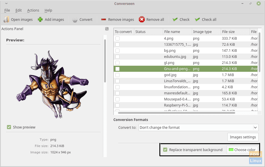The height and width of the screenshot is (167, 265).
Task: Select the god.jpg file name
Action: click(170, 75)
